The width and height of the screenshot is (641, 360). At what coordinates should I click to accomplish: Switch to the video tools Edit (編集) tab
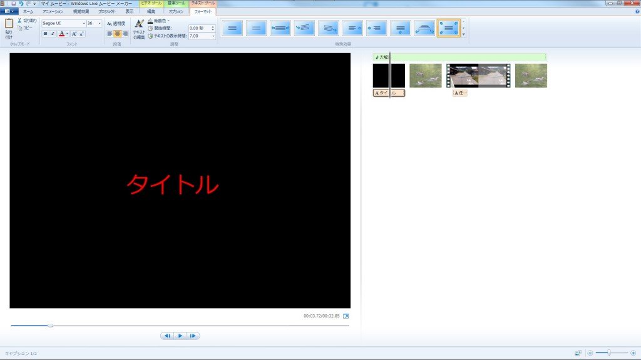pyautogui.click(x=151, y=11)
